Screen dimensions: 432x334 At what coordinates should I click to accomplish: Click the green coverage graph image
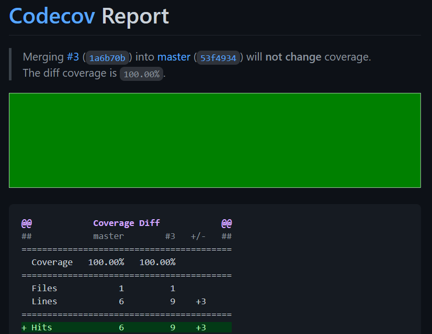[215, 140]
